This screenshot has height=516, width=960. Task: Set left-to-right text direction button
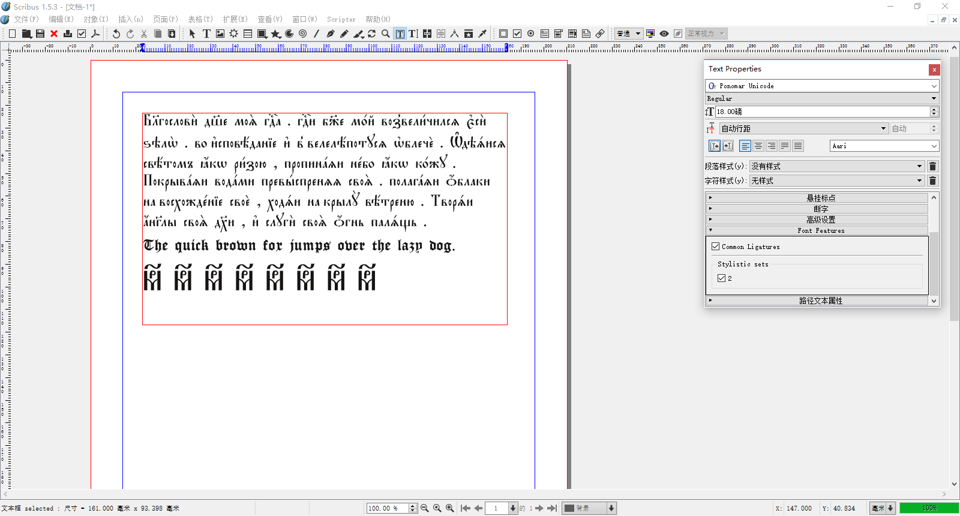pos(715,146)
